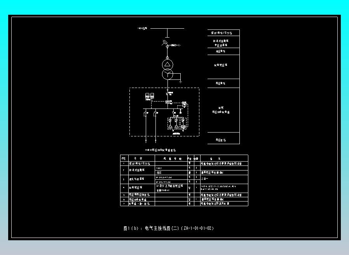Select the capacitor compensation dashed box group
Viewport: 349px width, 255px height.
[176, 123]
